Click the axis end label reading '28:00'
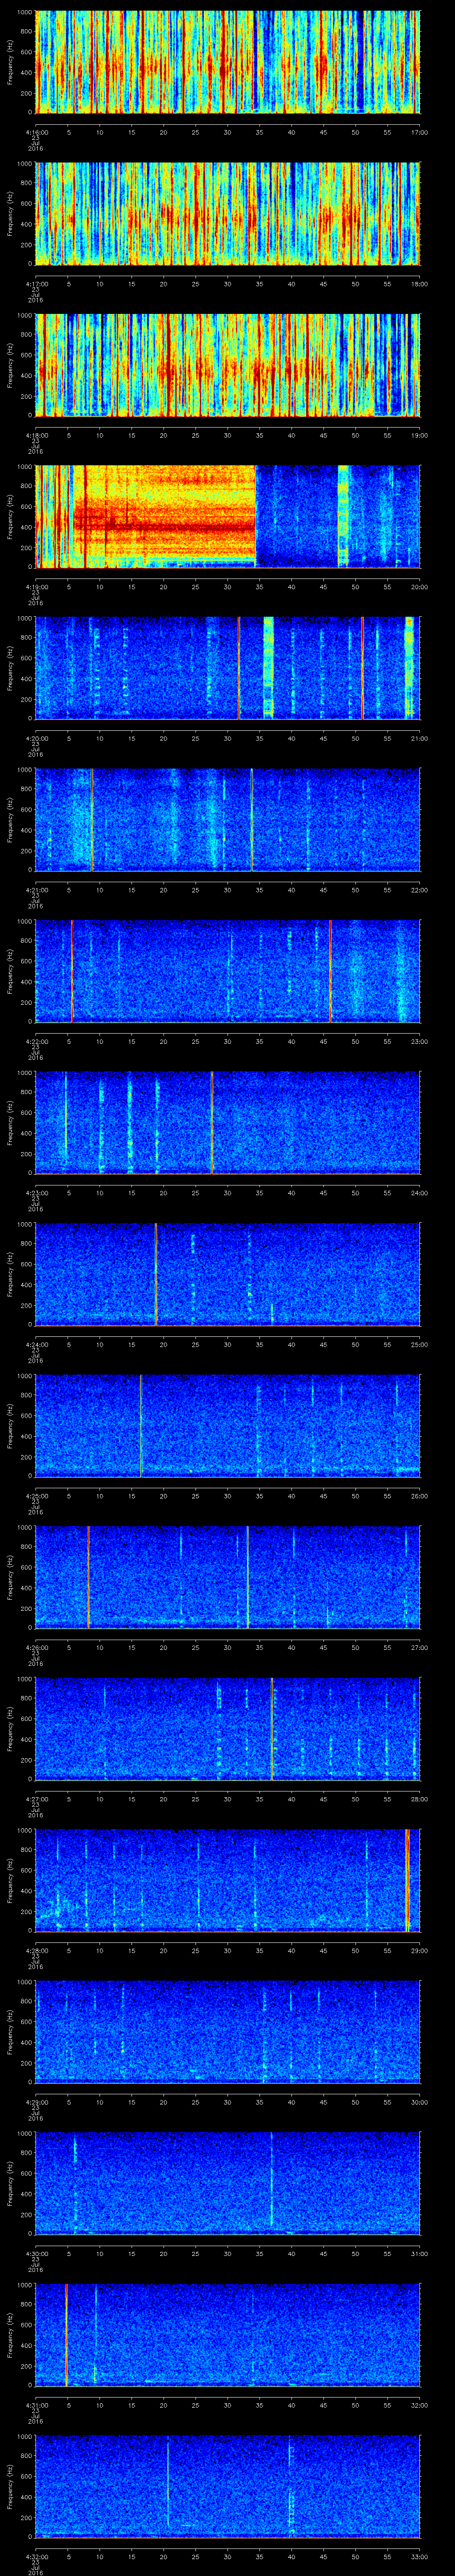The width and height of the screenshot is (455, 2576). [x=420, y=1799]
